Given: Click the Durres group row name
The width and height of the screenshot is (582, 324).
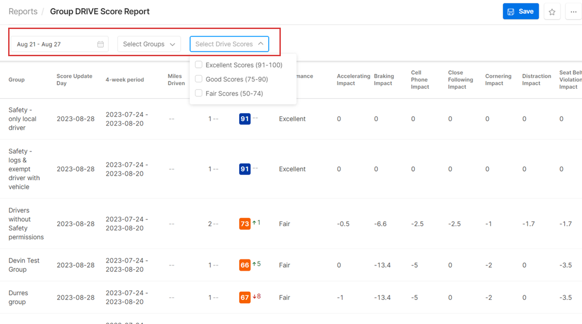Looking at the screenshot, I should tap(19, 298).
